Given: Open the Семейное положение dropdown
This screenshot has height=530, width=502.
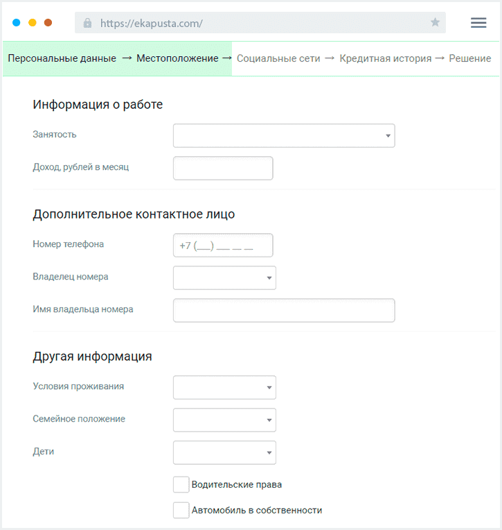Looking at the screenshot, I should (224, 420).
